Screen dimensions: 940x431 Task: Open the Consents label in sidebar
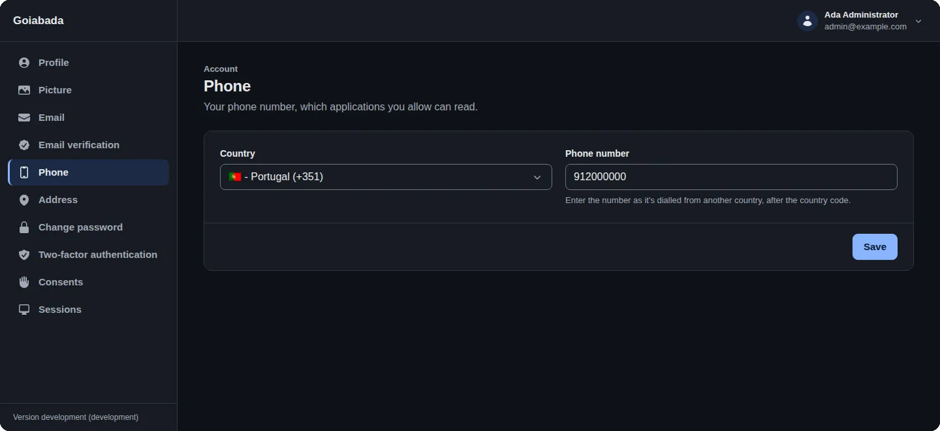coord(61,282)
